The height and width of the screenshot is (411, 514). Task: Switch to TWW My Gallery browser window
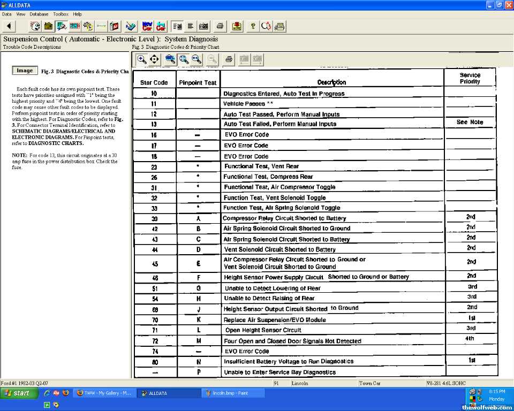tap(104, 393)
